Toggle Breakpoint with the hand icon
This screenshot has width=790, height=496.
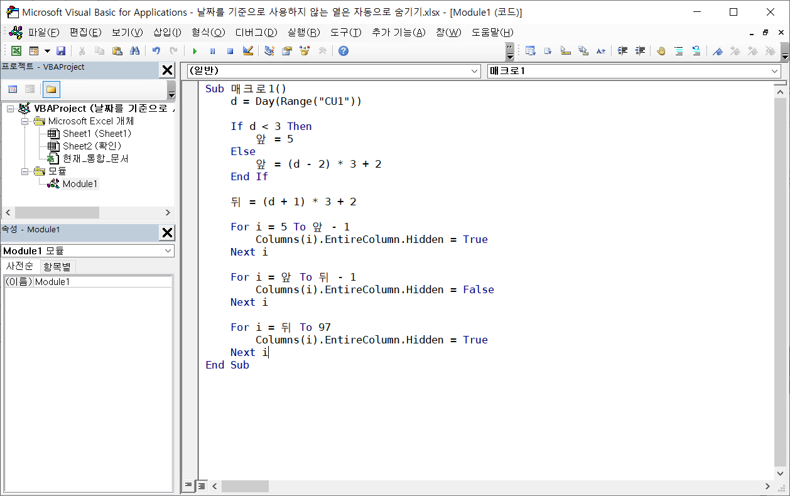[661, 51]
